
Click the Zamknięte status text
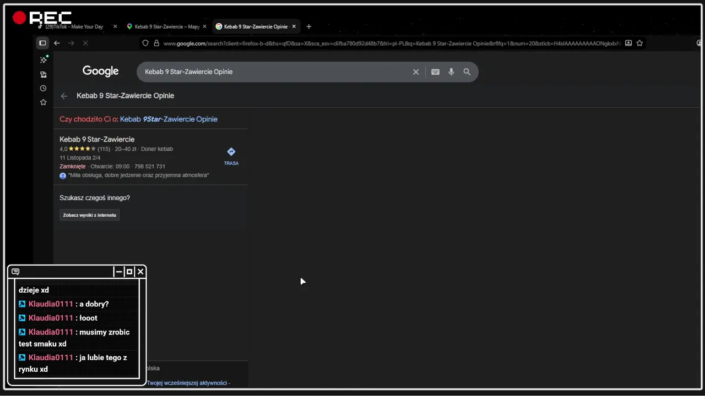point(72,166)
